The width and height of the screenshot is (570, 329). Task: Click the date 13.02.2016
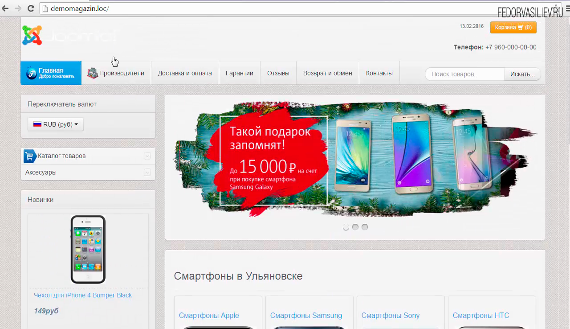coord(472,26)
